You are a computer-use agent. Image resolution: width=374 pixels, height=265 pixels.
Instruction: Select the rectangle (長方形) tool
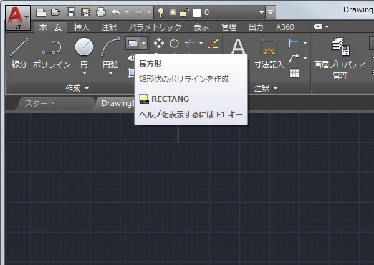133,43
